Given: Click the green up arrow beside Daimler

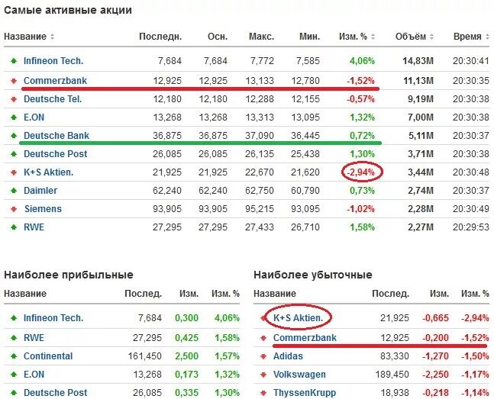Looking at the screenshot, I should tap(14, 191).
